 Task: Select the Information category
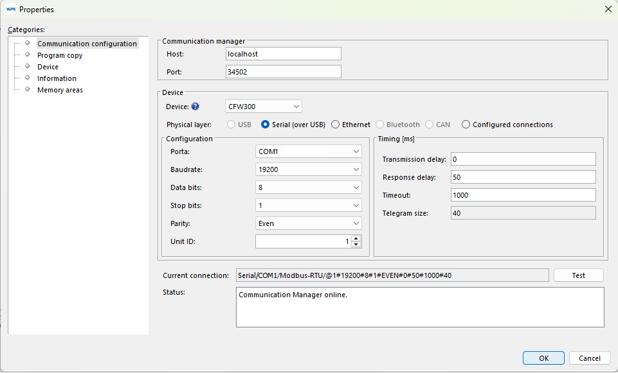(x=57, y=78)
